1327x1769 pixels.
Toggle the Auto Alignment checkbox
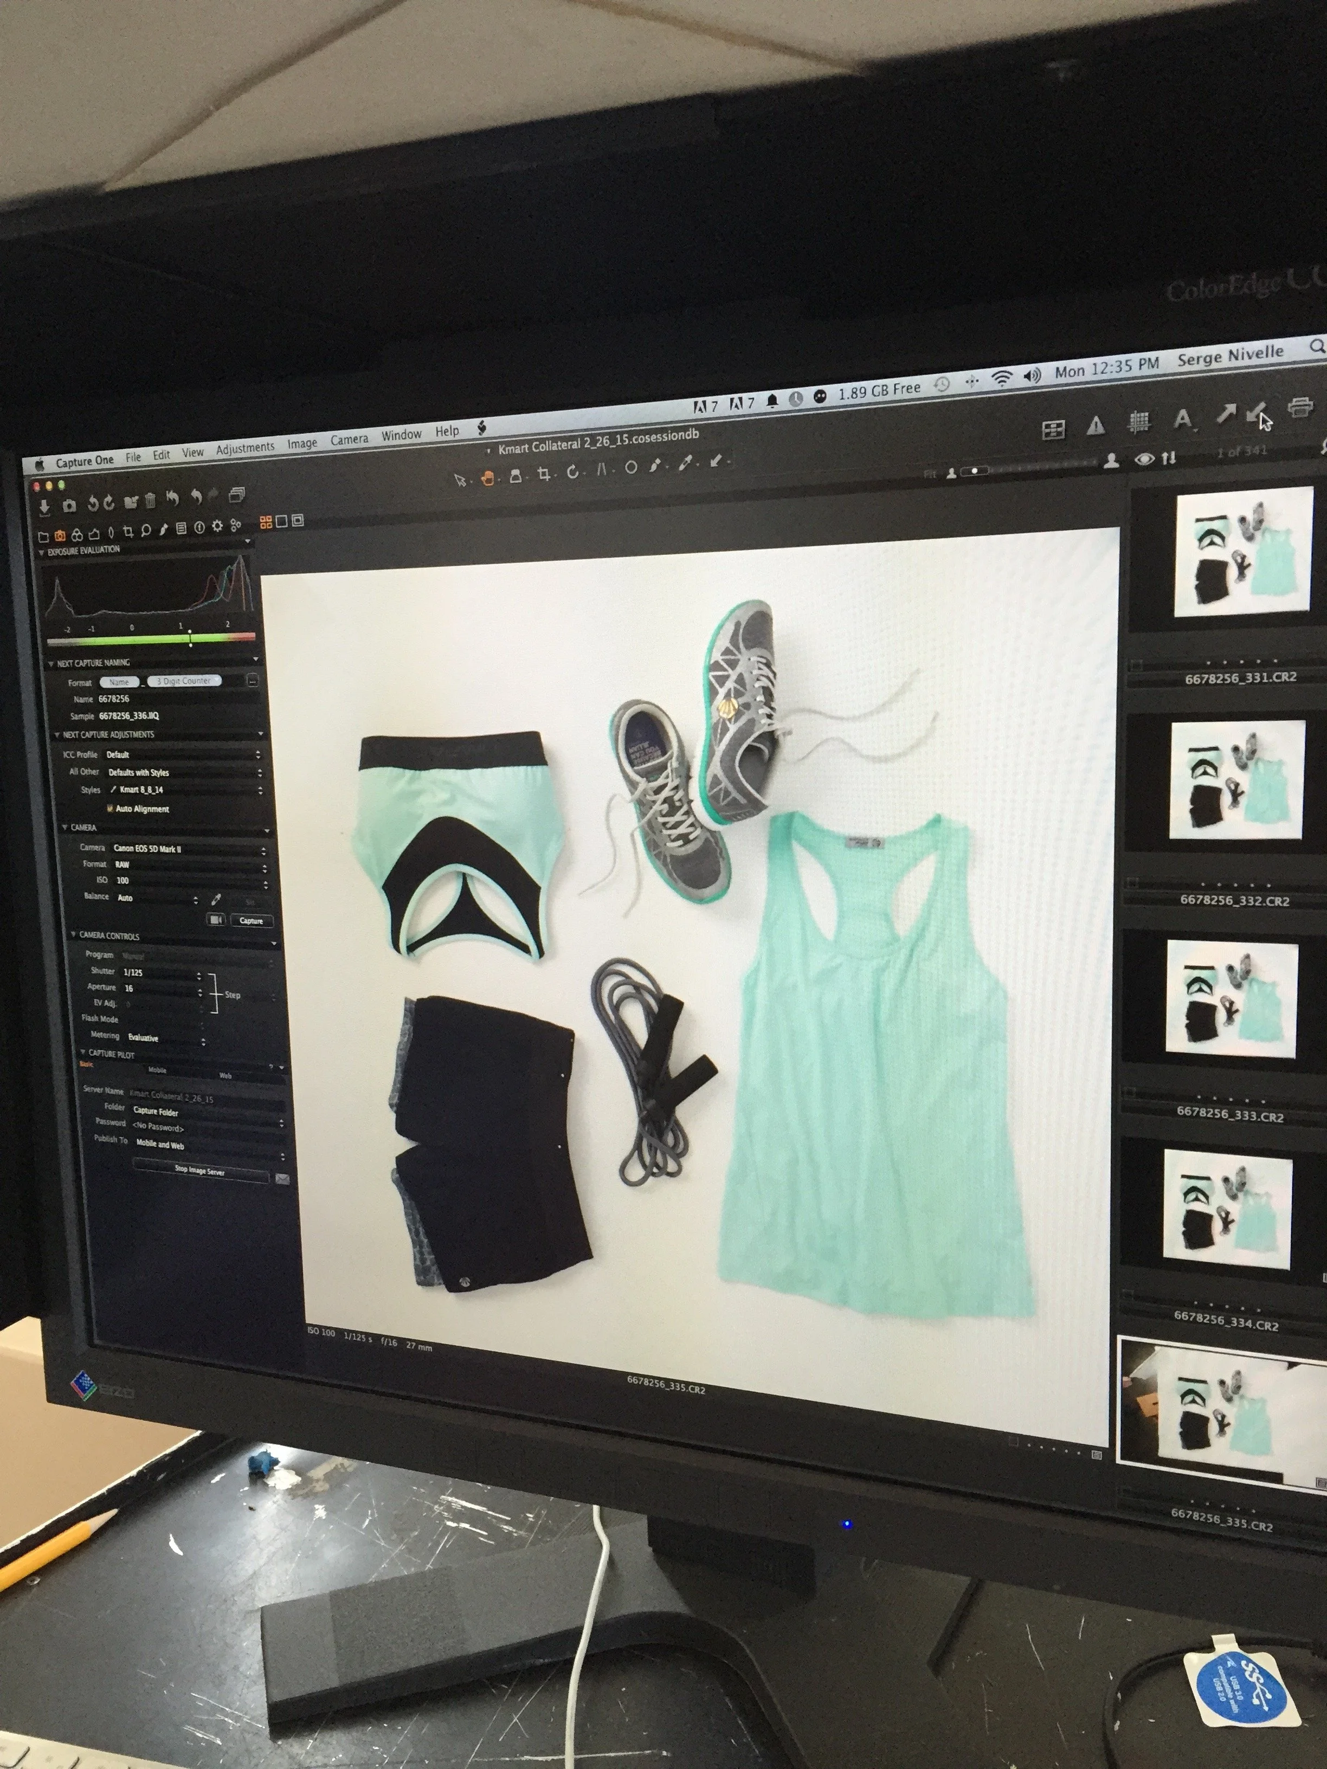click(x=111, y=809)
